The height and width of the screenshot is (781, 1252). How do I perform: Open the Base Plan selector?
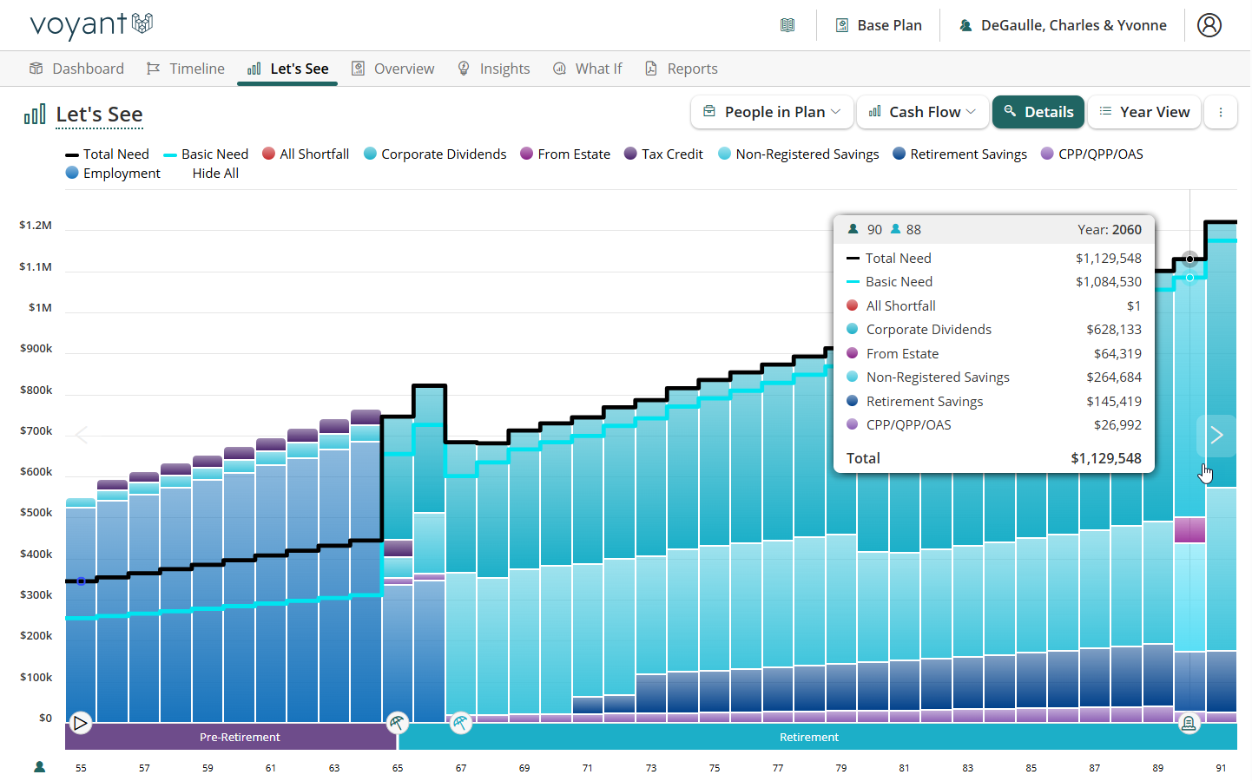point(879,25)
